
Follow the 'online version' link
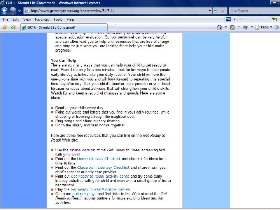click(x=82, y=150)
